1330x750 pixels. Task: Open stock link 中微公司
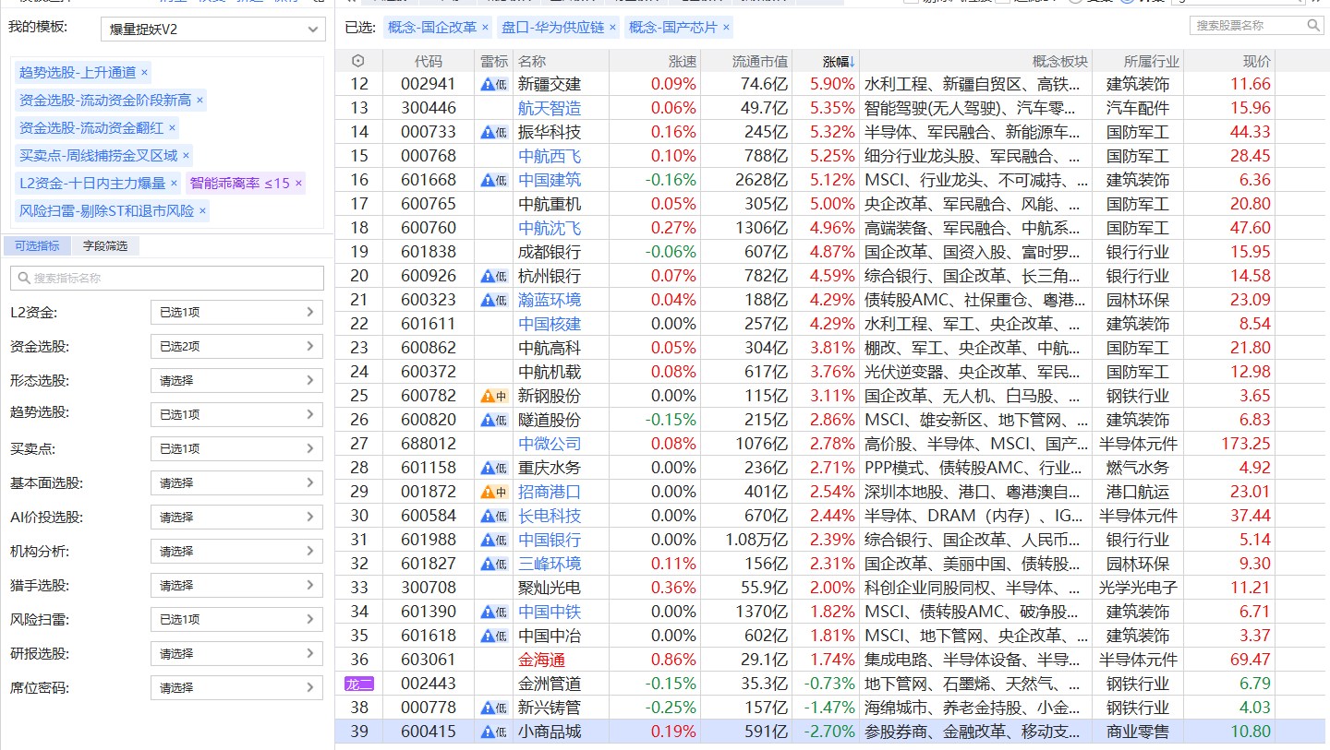[550, 444]
